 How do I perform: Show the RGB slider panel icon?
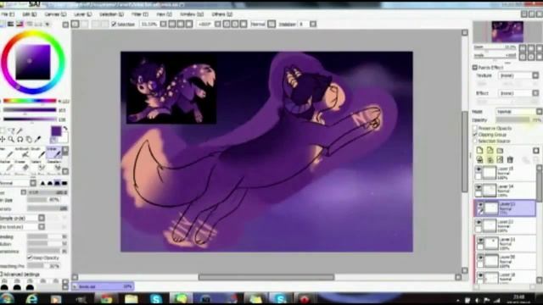click(x=11, y=24)
